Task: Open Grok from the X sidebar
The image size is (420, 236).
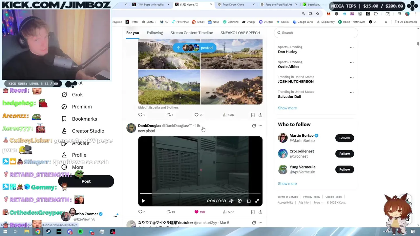Action: click(73, 95)
